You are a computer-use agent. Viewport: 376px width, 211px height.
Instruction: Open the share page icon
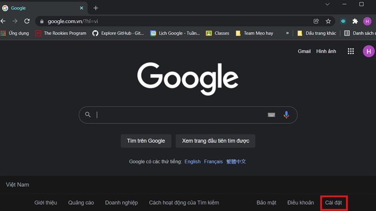[316, 21]
